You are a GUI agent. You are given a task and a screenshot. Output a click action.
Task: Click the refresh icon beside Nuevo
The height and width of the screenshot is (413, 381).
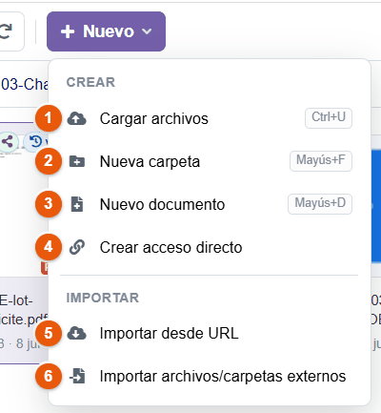(6, 31)
